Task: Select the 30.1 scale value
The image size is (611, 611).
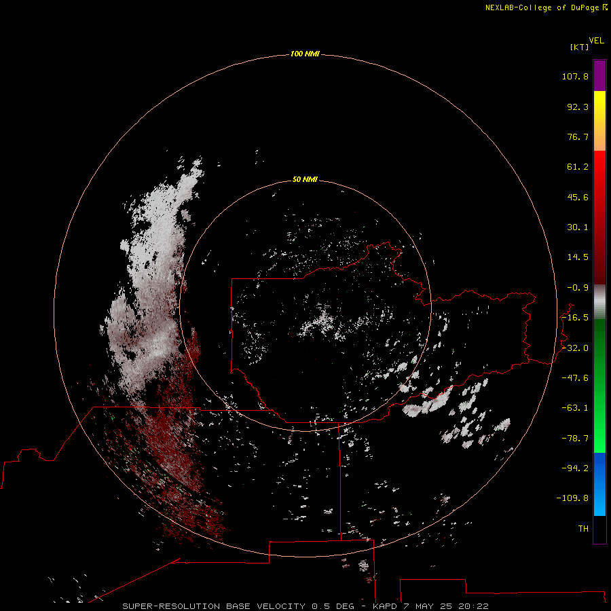Action: (x=578, y=227)
